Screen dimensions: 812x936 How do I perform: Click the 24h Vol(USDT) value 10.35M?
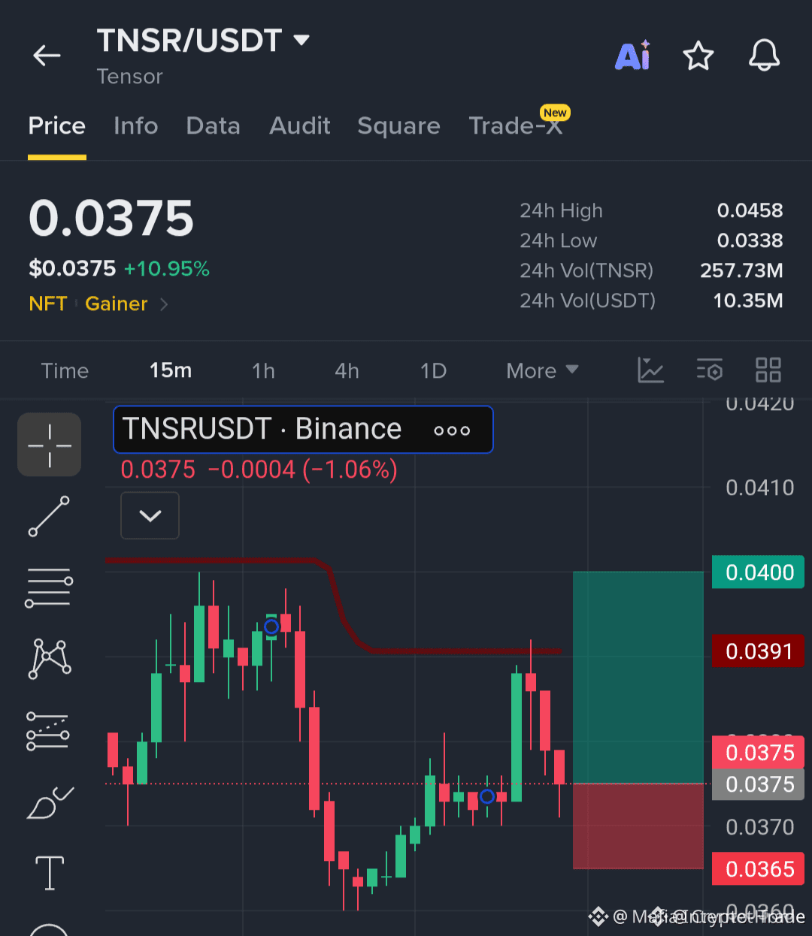(747, 300)
